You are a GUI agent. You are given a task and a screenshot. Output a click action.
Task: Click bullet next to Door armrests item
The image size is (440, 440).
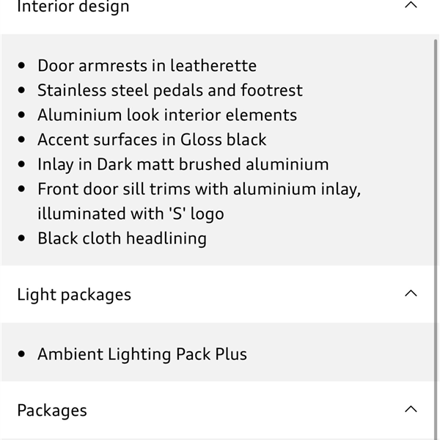(21, 66)
